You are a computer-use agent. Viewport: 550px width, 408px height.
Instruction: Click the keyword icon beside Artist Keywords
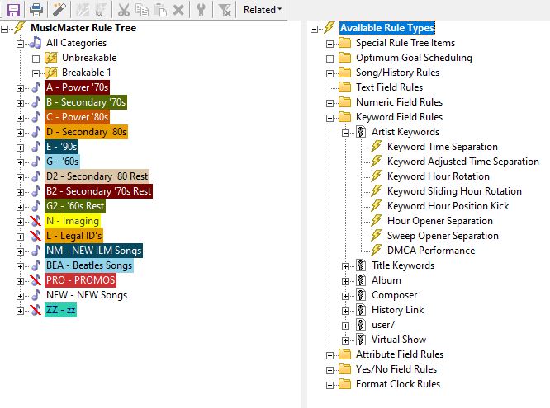tap(361, 132)
